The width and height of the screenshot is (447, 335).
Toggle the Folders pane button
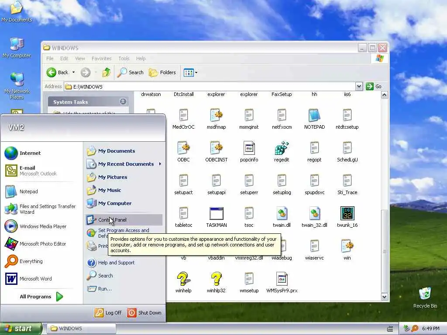[x=162, y=72]
